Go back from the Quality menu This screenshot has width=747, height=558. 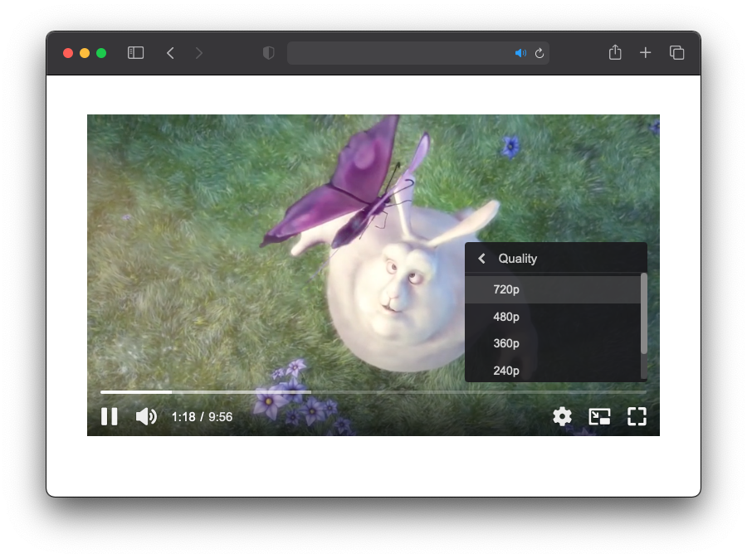(481, 259)
